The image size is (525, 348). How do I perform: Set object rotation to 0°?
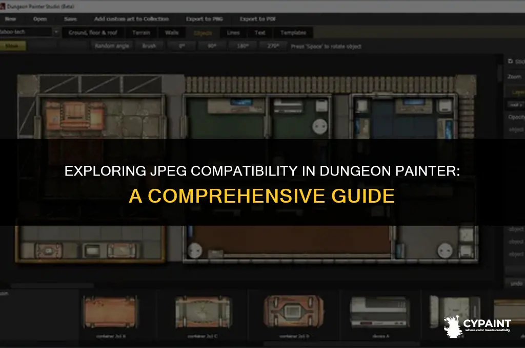[181, 46]
